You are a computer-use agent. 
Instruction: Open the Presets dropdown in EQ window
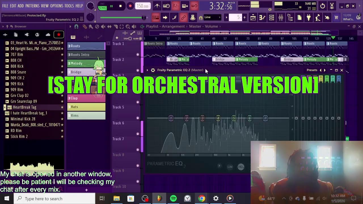point(312,70)
